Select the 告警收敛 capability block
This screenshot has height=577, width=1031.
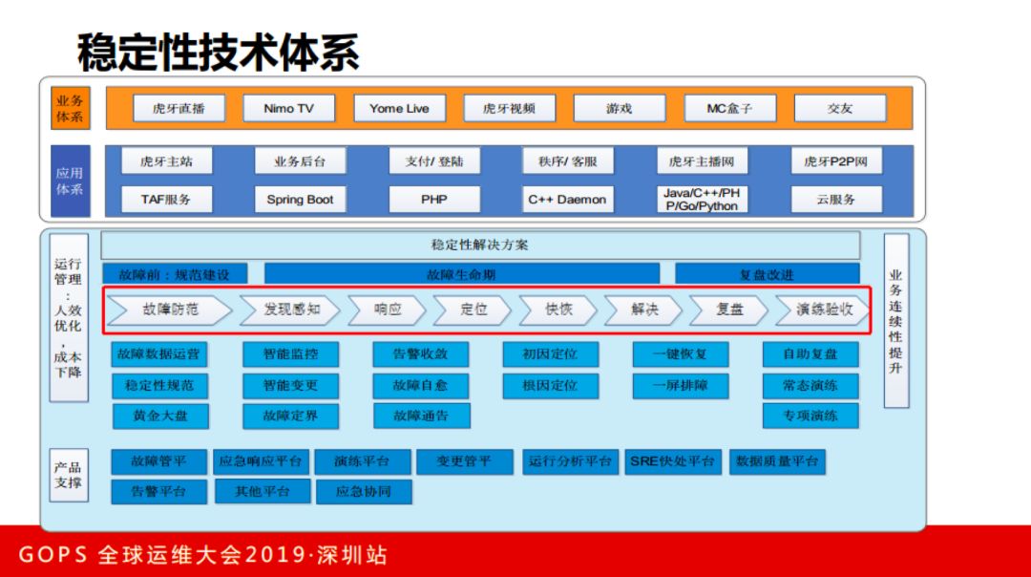click(x=420, y=353)
